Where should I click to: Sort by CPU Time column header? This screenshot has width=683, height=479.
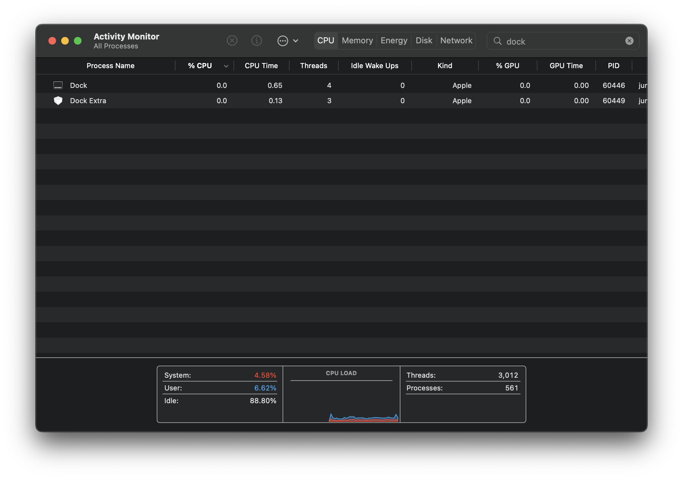261,66
